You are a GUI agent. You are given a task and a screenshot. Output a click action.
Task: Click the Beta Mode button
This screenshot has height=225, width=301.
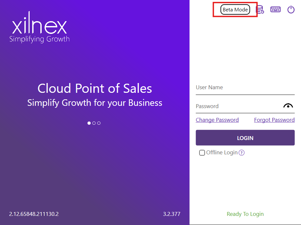235,10
